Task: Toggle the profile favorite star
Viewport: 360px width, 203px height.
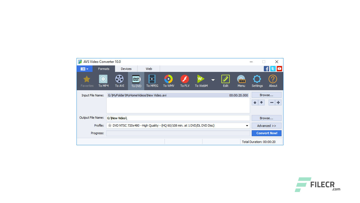Action: (110, 125)
